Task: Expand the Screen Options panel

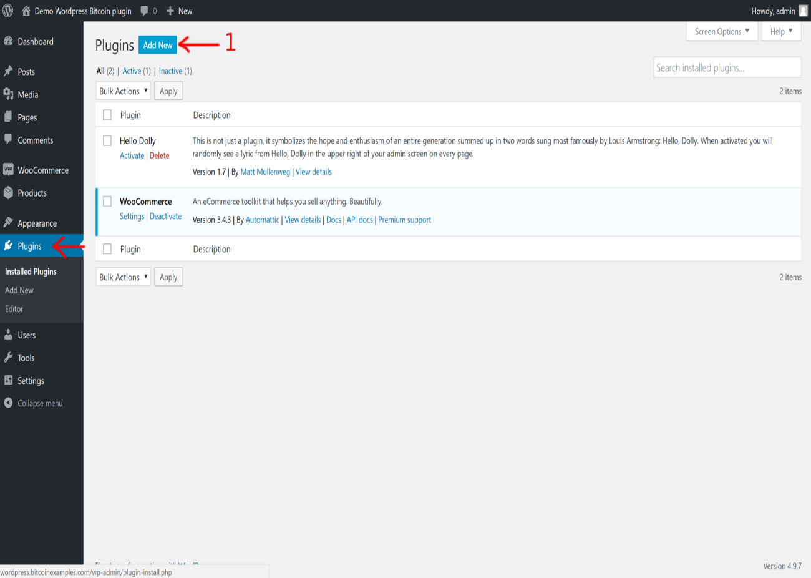Action: pos(722,31)
